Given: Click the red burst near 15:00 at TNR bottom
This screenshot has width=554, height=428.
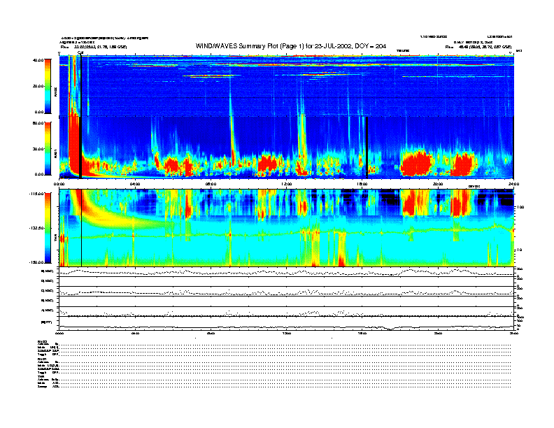Looking at the screenshot, I should click(x=341, y=252).
